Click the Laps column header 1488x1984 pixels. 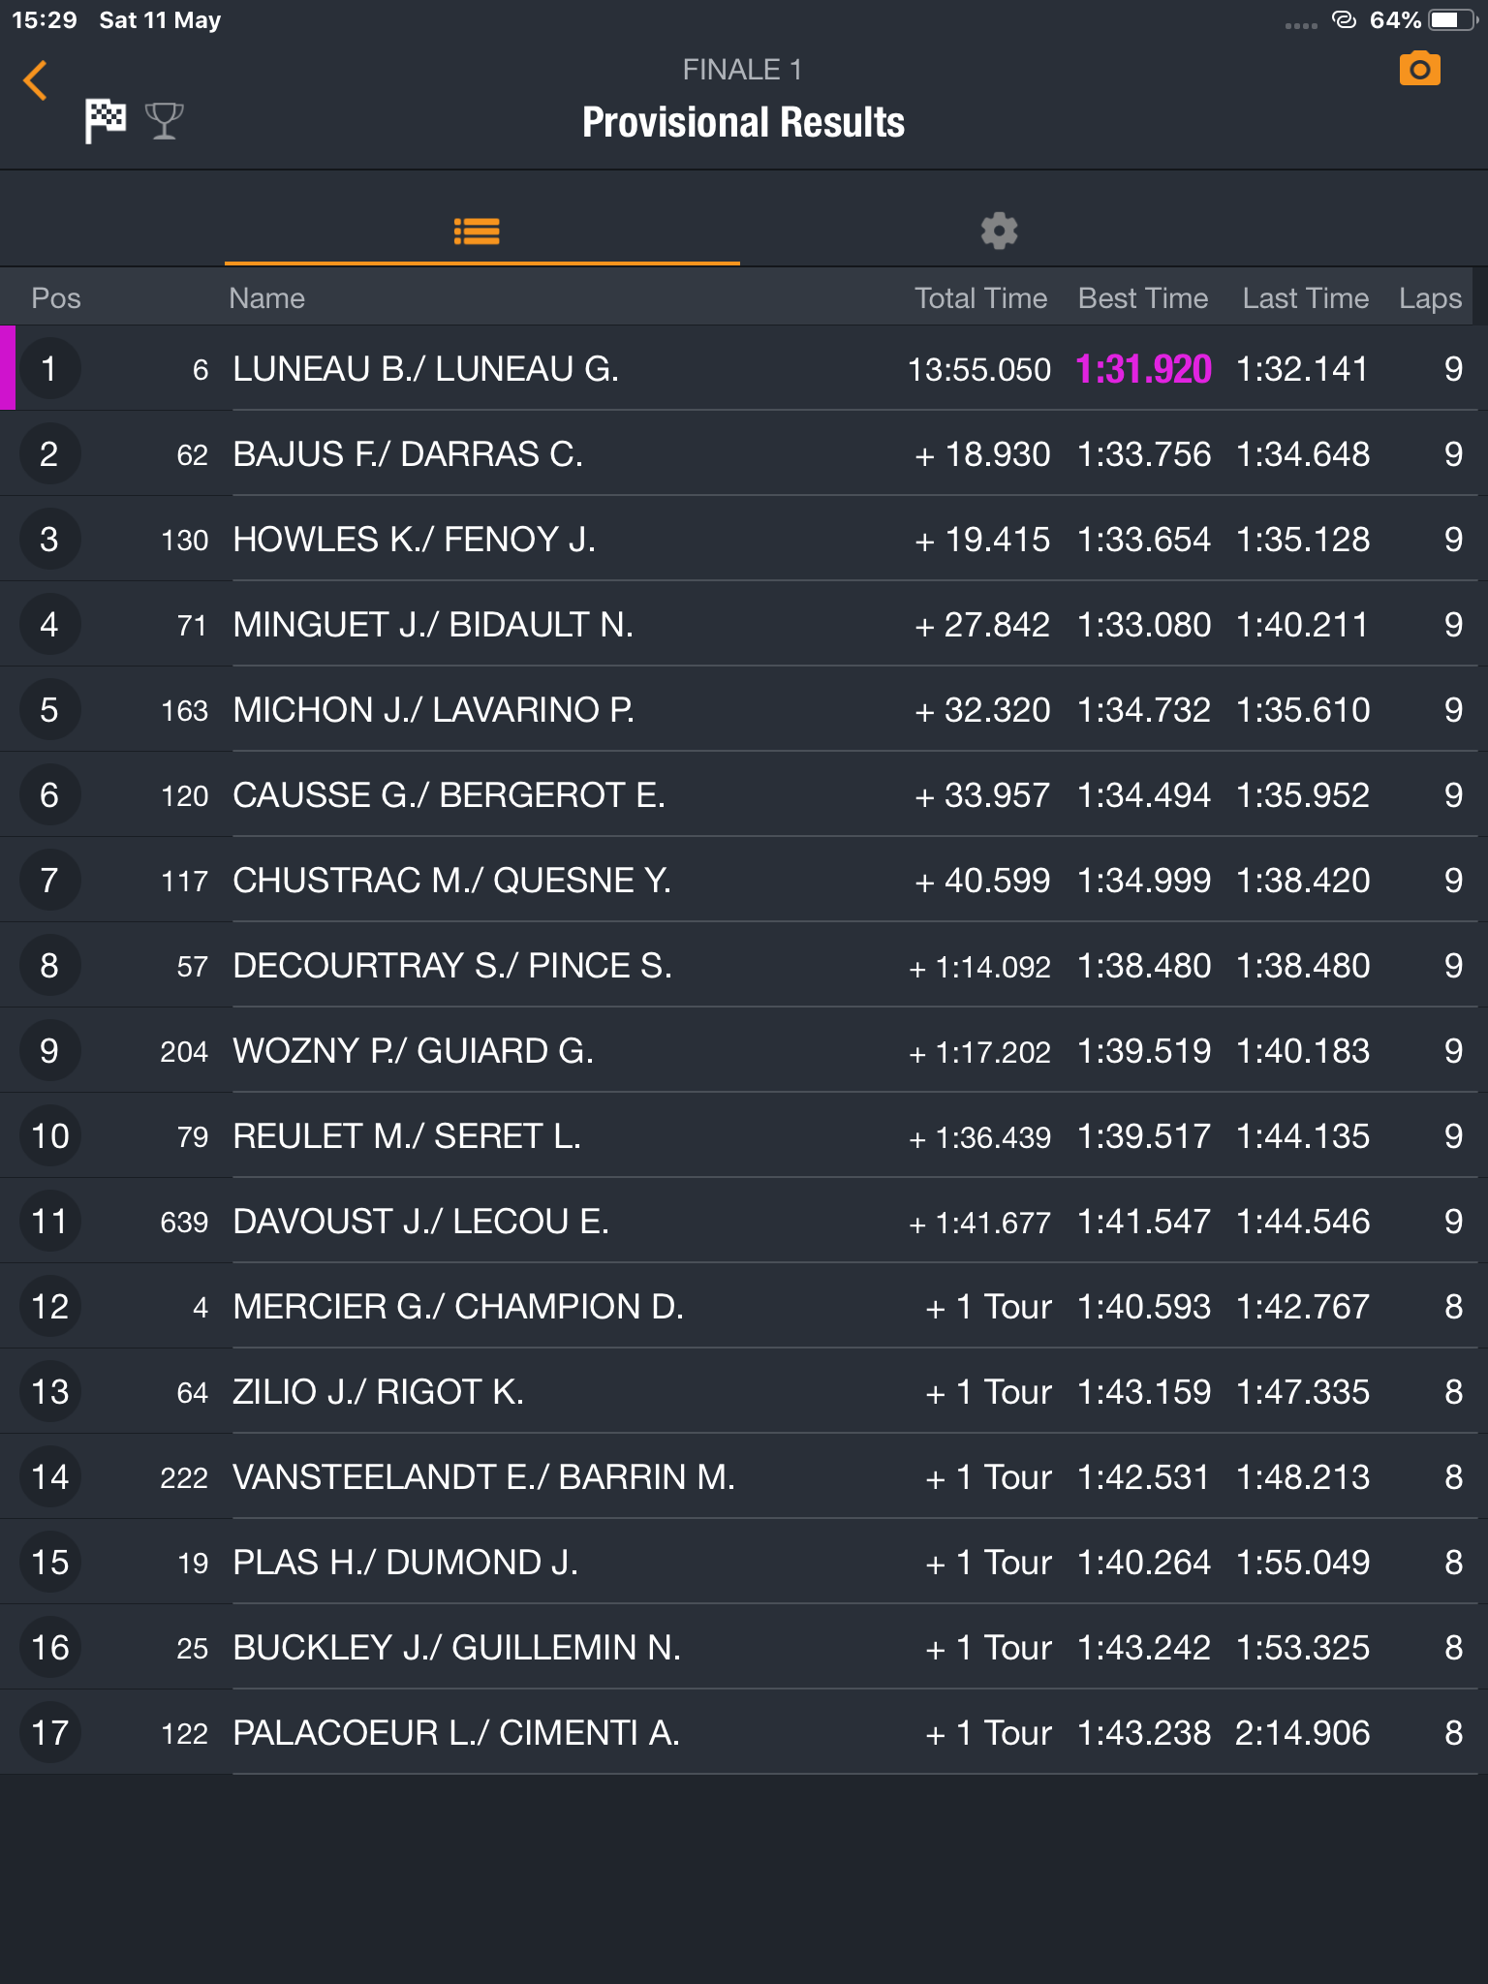pos(1430,298)
